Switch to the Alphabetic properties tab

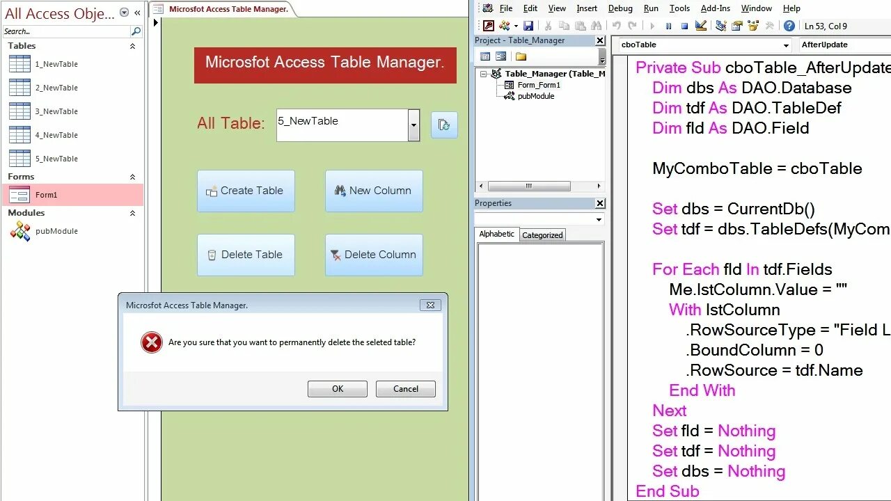pyautogui.click(x=497, y=234)
